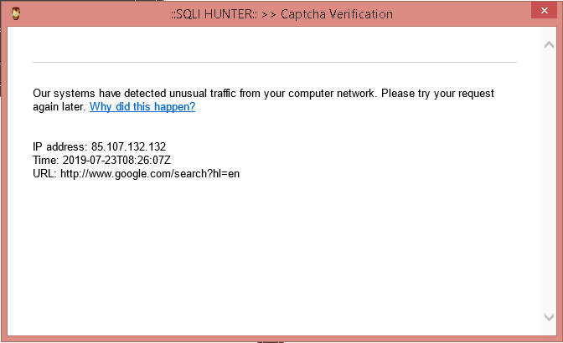Click the "::SQLI HUNTER:: >> Captcha Verification" title text
Screen dimensions: 563x343
click(281, 14)
